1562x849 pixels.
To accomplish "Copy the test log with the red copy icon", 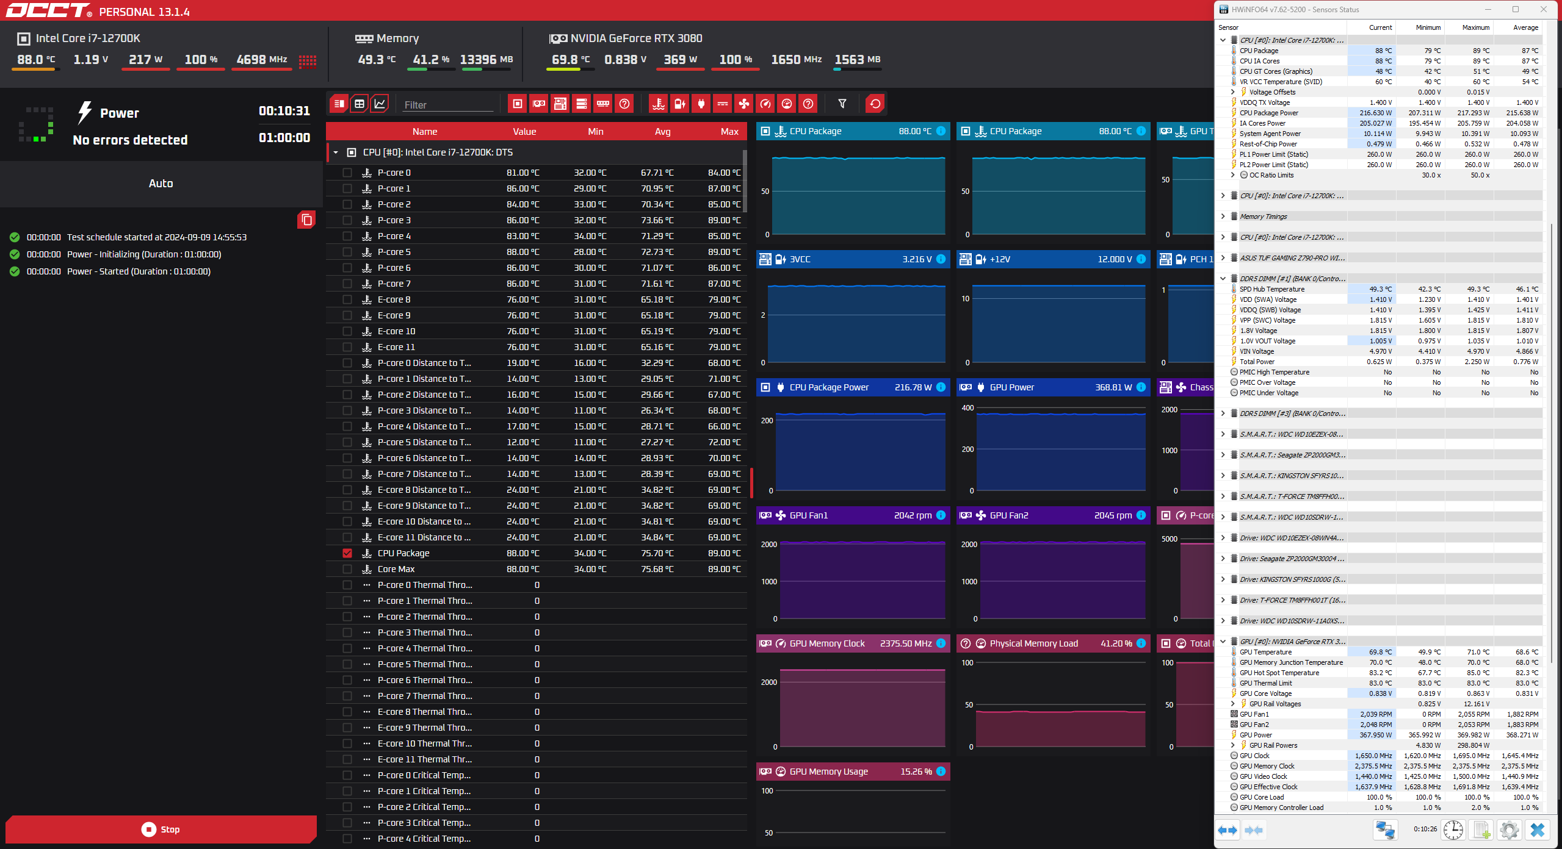I will coord(306,220).
